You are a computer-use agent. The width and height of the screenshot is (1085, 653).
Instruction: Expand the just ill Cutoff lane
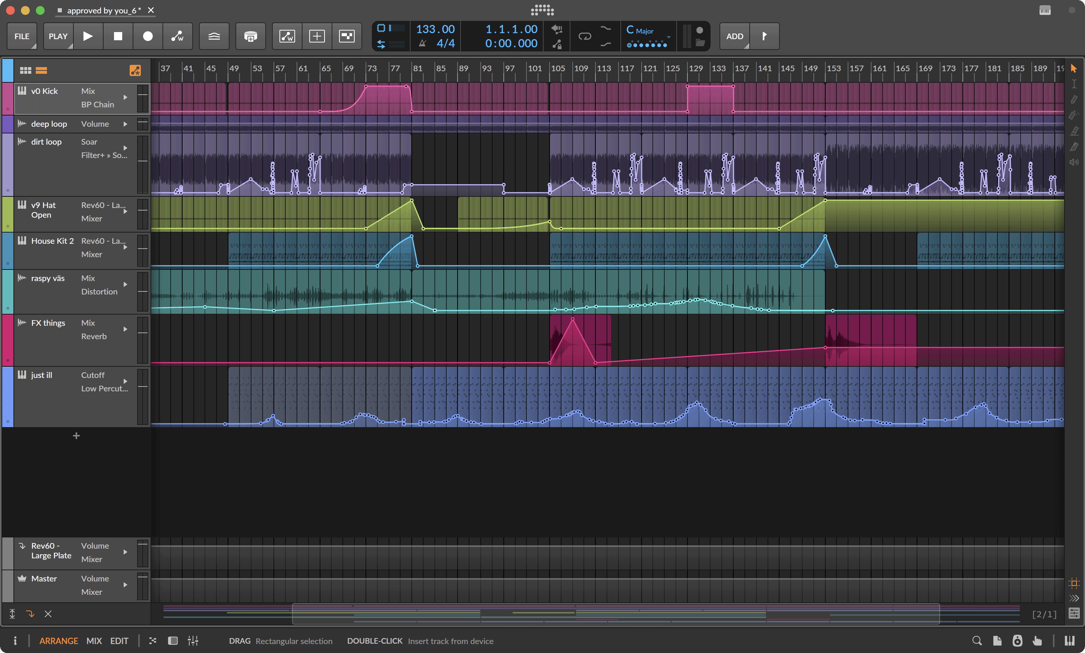click(x=125, y=382)
